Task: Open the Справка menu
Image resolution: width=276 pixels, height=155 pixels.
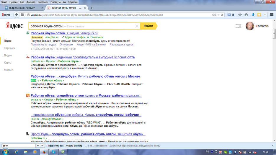Action: tap(73, 2)
